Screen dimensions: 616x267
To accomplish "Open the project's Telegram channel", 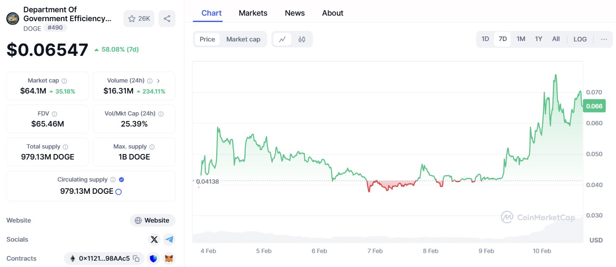I will pos(169,239).
